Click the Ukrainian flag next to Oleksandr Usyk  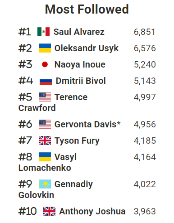45,48
